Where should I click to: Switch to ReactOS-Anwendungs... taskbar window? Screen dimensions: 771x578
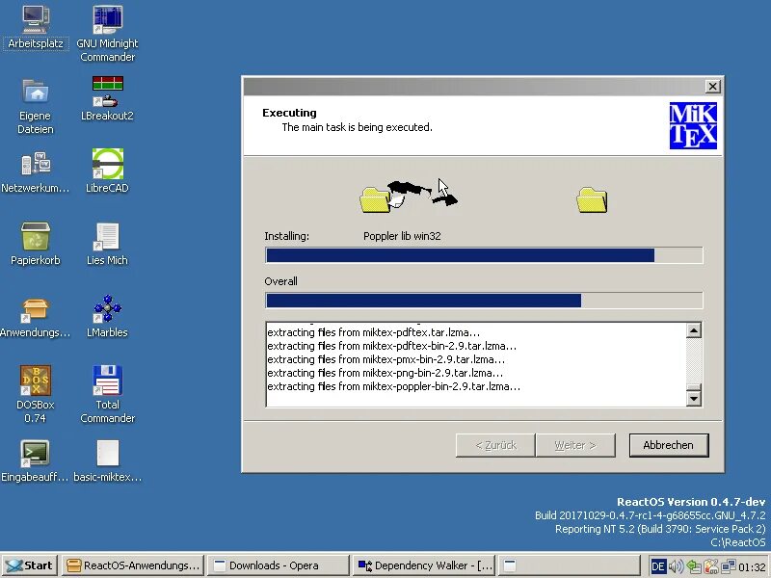(x=134, y=565)
